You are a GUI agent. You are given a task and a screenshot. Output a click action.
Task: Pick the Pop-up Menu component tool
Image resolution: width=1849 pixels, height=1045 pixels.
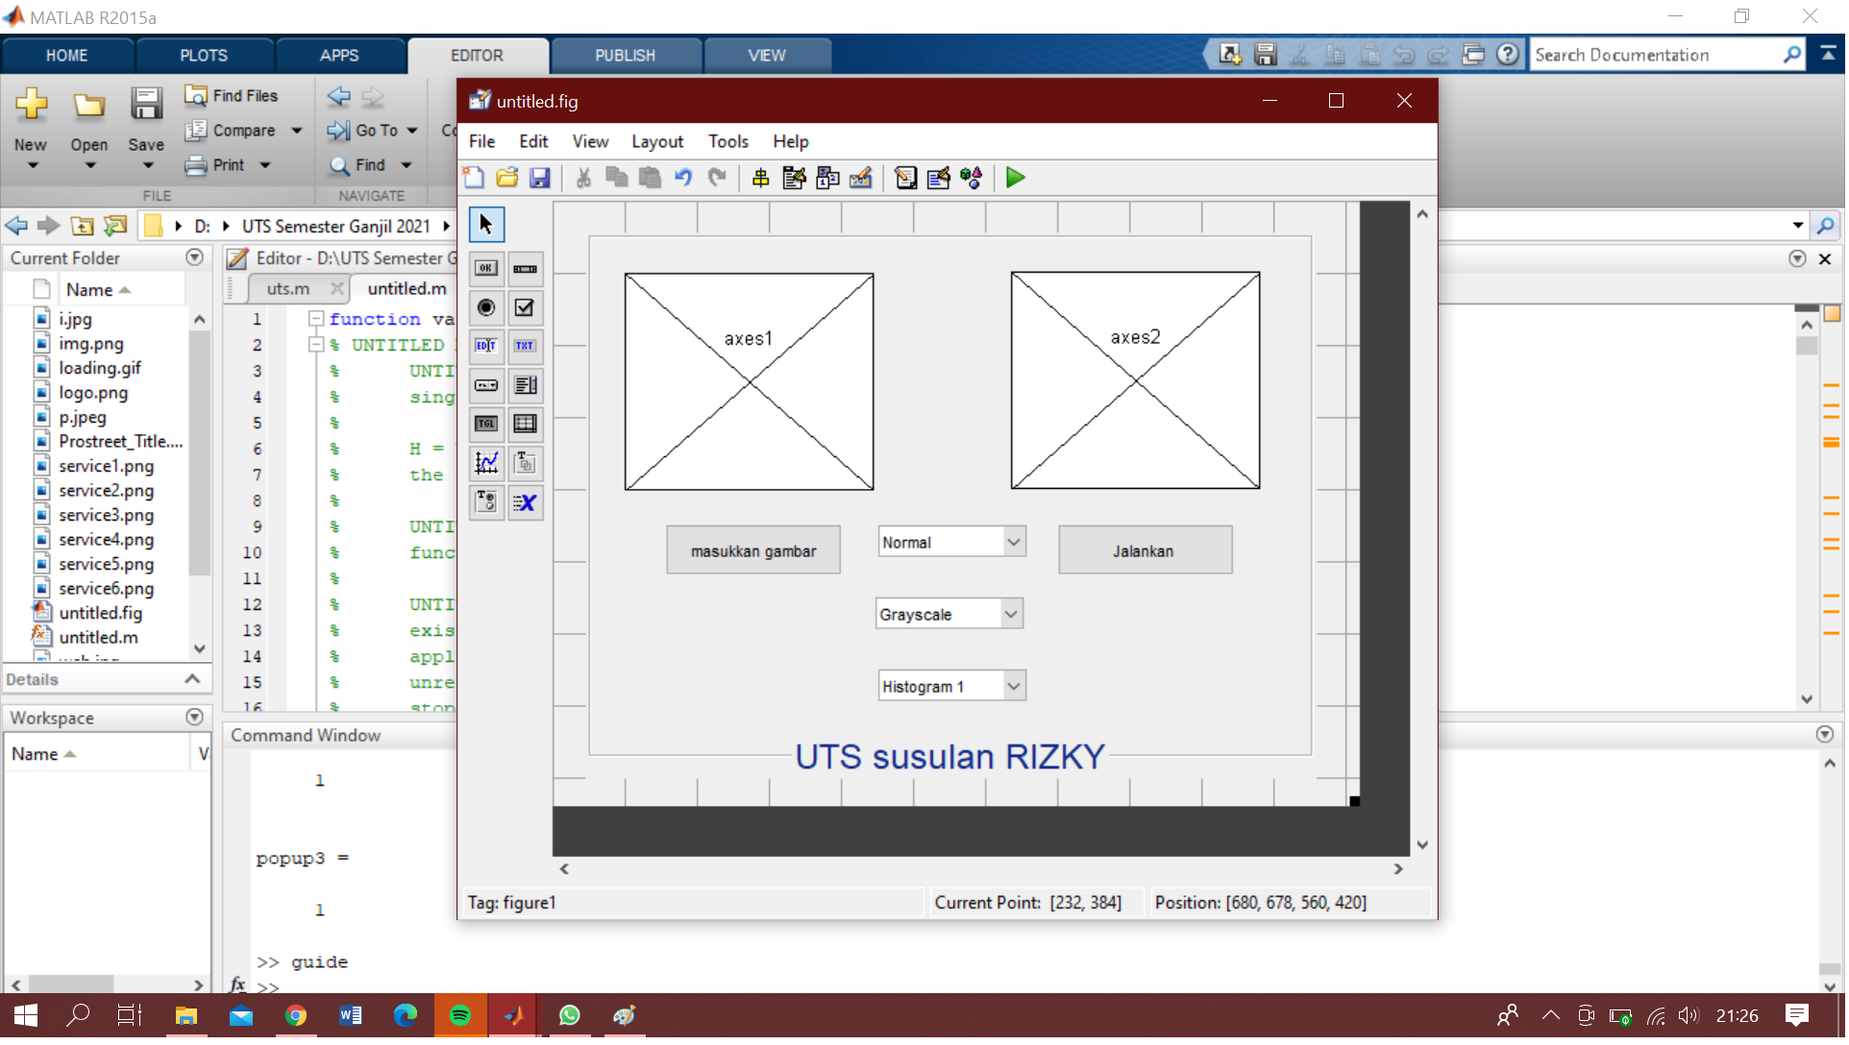point(486,386)
